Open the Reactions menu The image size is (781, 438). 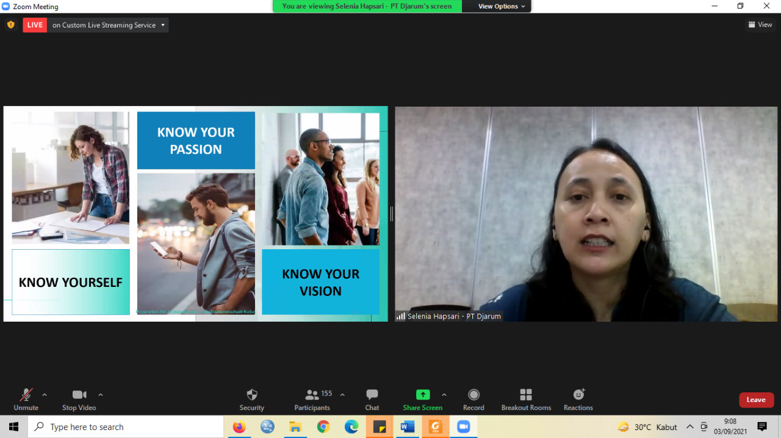578,399
